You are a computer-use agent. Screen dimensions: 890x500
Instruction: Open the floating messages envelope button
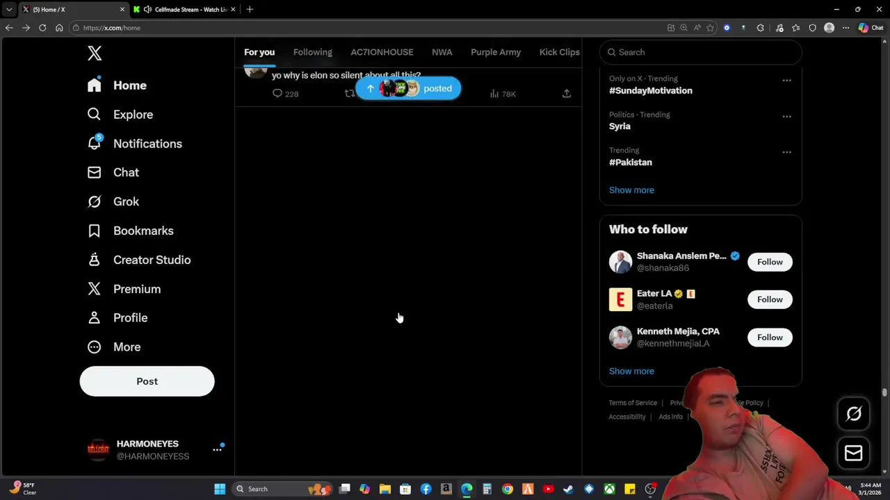click(854, 453)
